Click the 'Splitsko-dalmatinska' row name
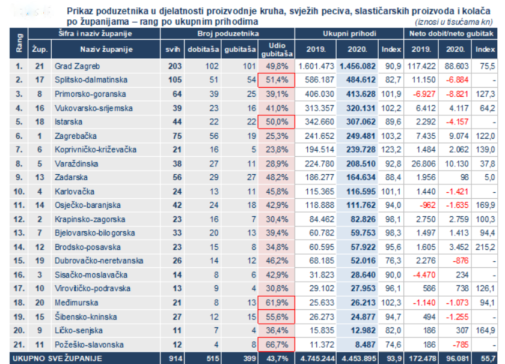The width and height of the screenshot is (505, 364). coord(90,79)
